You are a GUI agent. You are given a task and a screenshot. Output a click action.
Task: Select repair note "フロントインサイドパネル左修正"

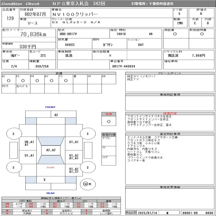pyautogui.click(x=149, y=116)
